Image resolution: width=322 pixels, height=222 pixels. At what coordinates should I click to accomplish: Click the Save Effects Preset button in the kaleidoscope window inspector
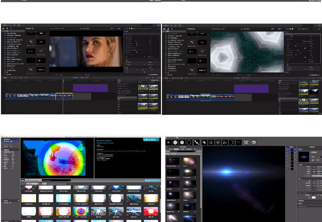pyautogui.click(x=314, y=75)
